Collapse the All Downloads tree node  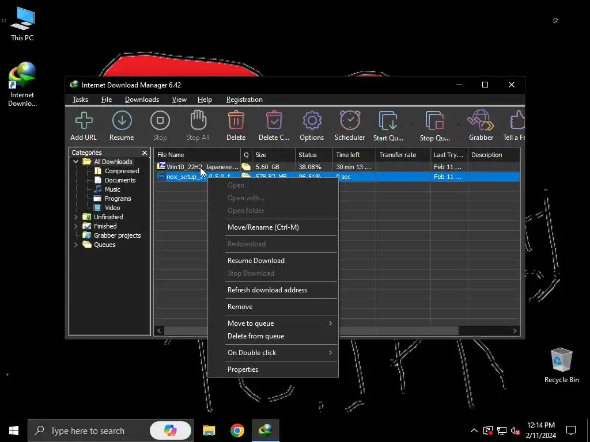75,162
